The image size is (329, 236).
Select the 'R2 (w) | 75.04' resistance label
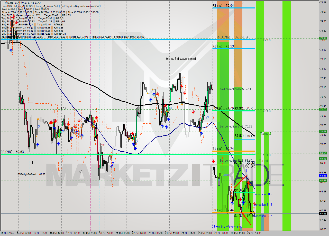[x=223, y=5]
